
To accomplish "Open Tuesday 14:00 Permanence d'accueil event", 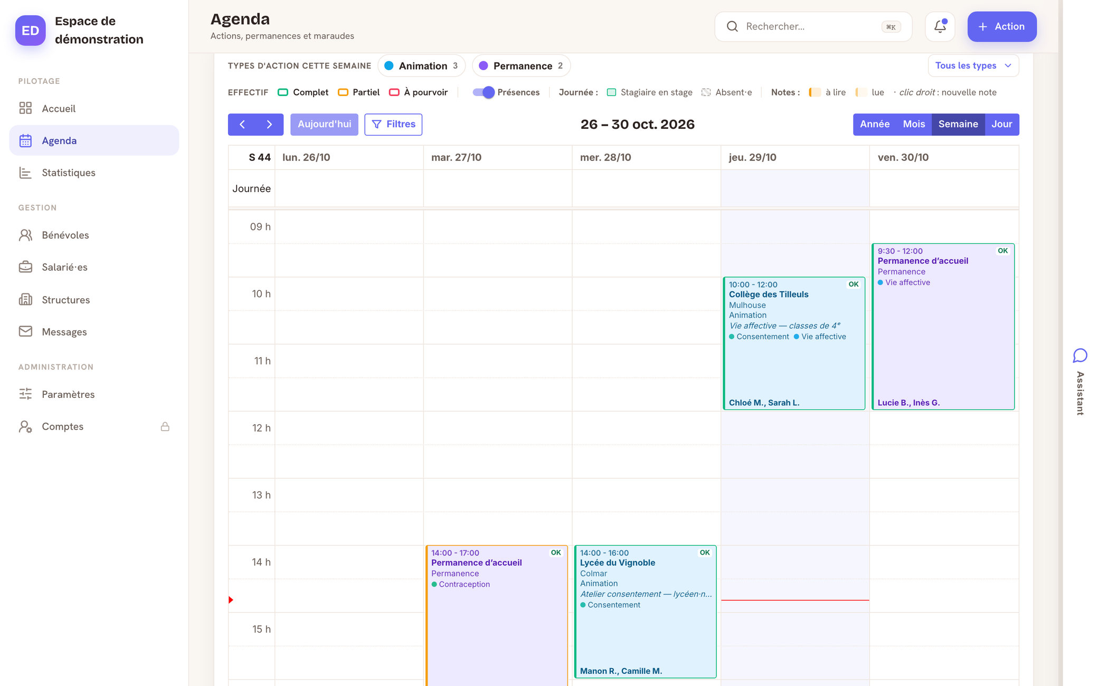I will pyautogui.click(x=497, y=615).
